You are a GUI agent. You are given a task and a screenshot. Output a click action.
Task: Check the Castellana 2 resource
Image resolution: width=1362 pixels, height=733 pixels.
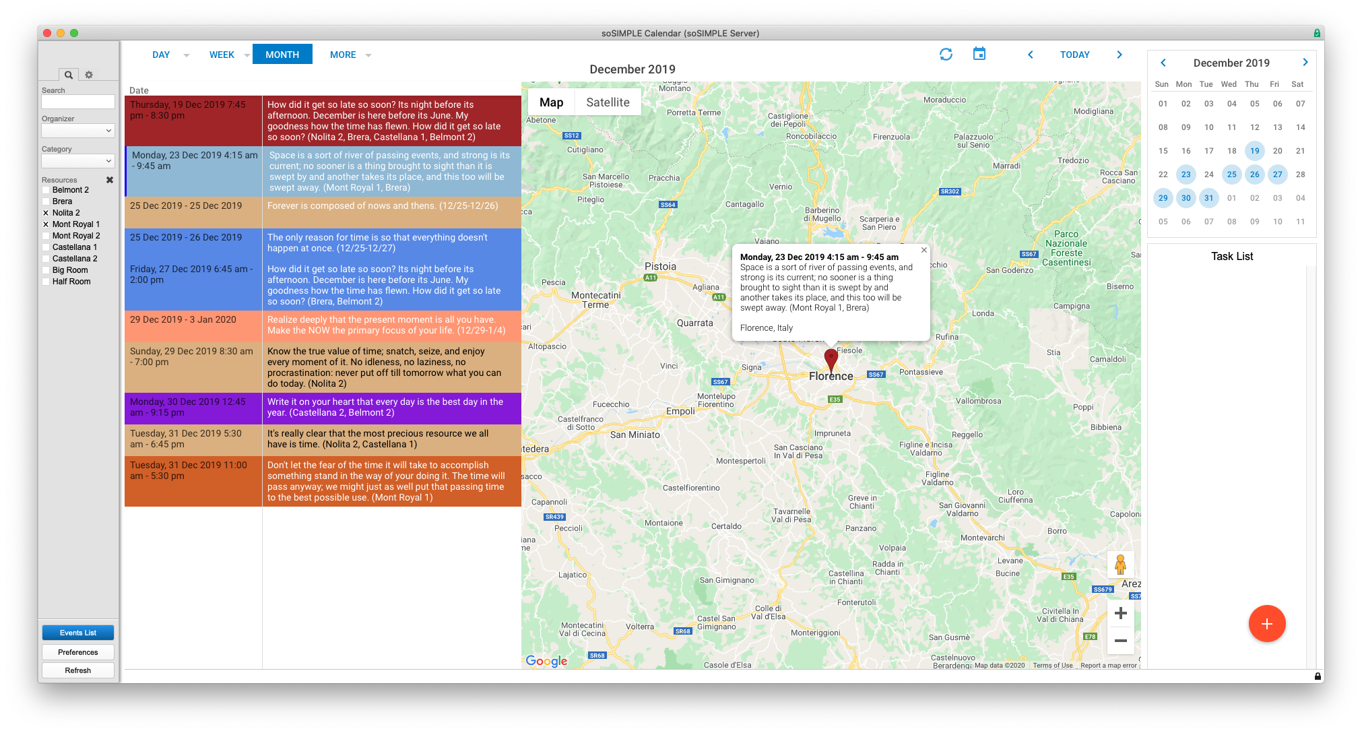tap(46, 259)
